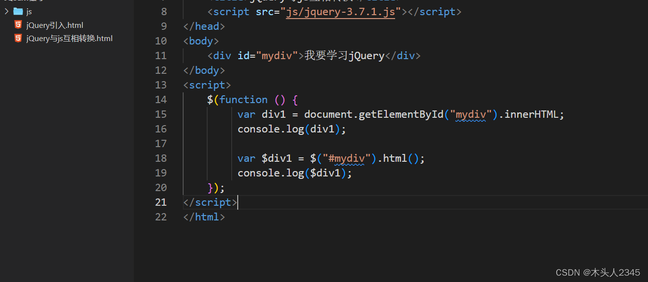Click the HTML5 icon beside jQuery引入.html
648x282 pixels.
click(18, 25)
